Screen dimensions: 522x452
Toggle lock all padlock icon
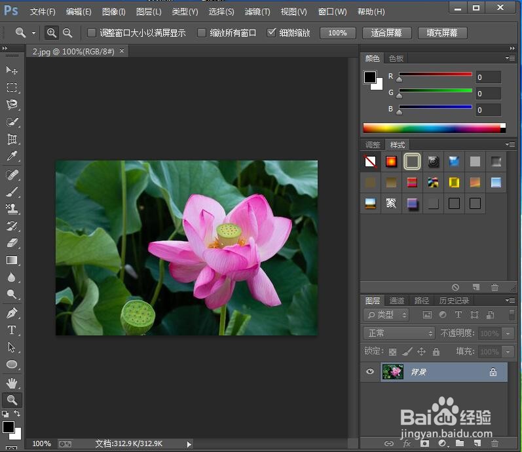[x=436, y=351]
